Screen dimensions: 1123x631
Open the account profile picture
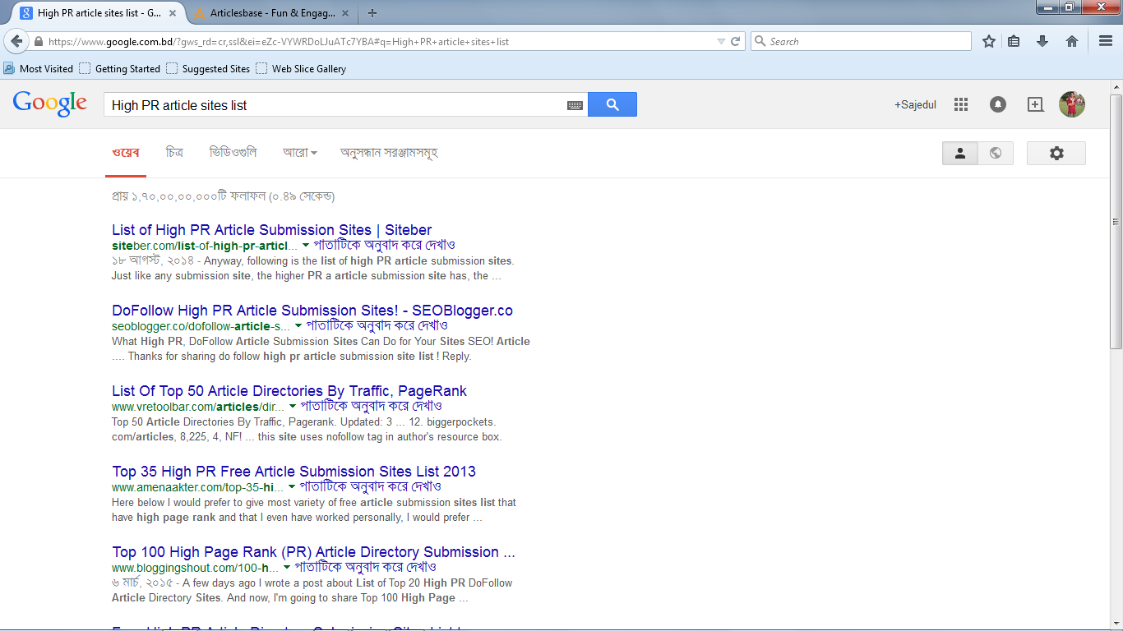point(1072,104)
